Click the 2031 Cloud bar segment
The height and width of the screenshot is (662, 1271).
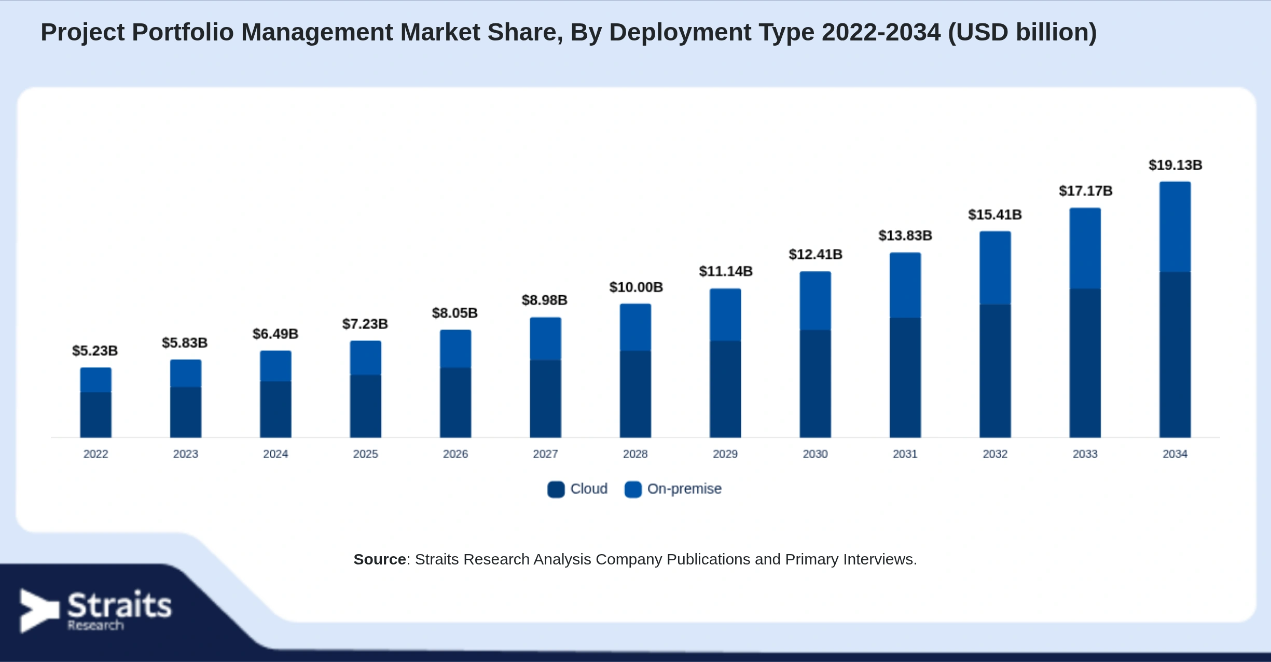[905, 378]
